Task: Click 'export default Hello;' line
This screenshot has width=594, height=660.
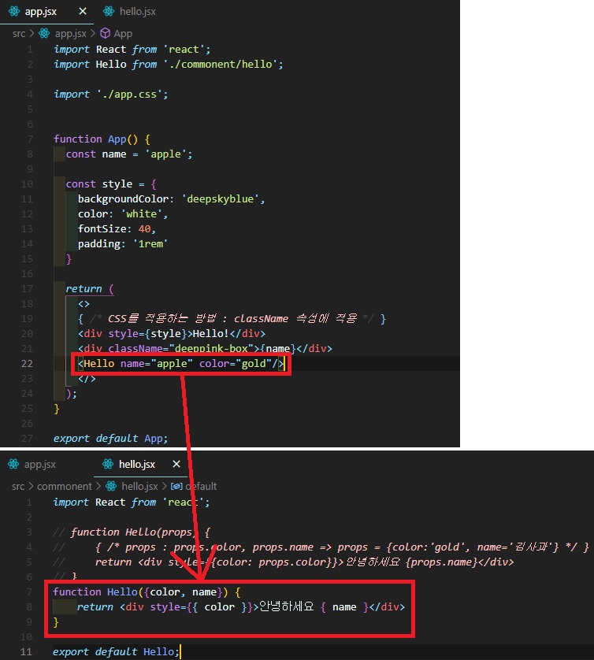Action: [x=117, y=652]
